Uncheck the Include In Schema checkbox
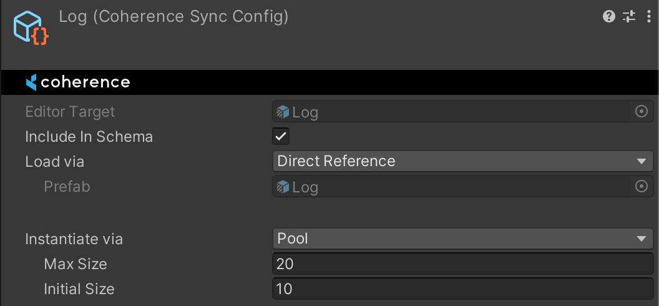 [x=281, y=137]
